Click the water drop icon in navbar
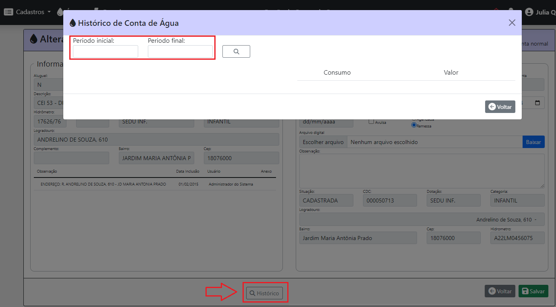Screen dimensions: 556x307 (x=60, y=12)
